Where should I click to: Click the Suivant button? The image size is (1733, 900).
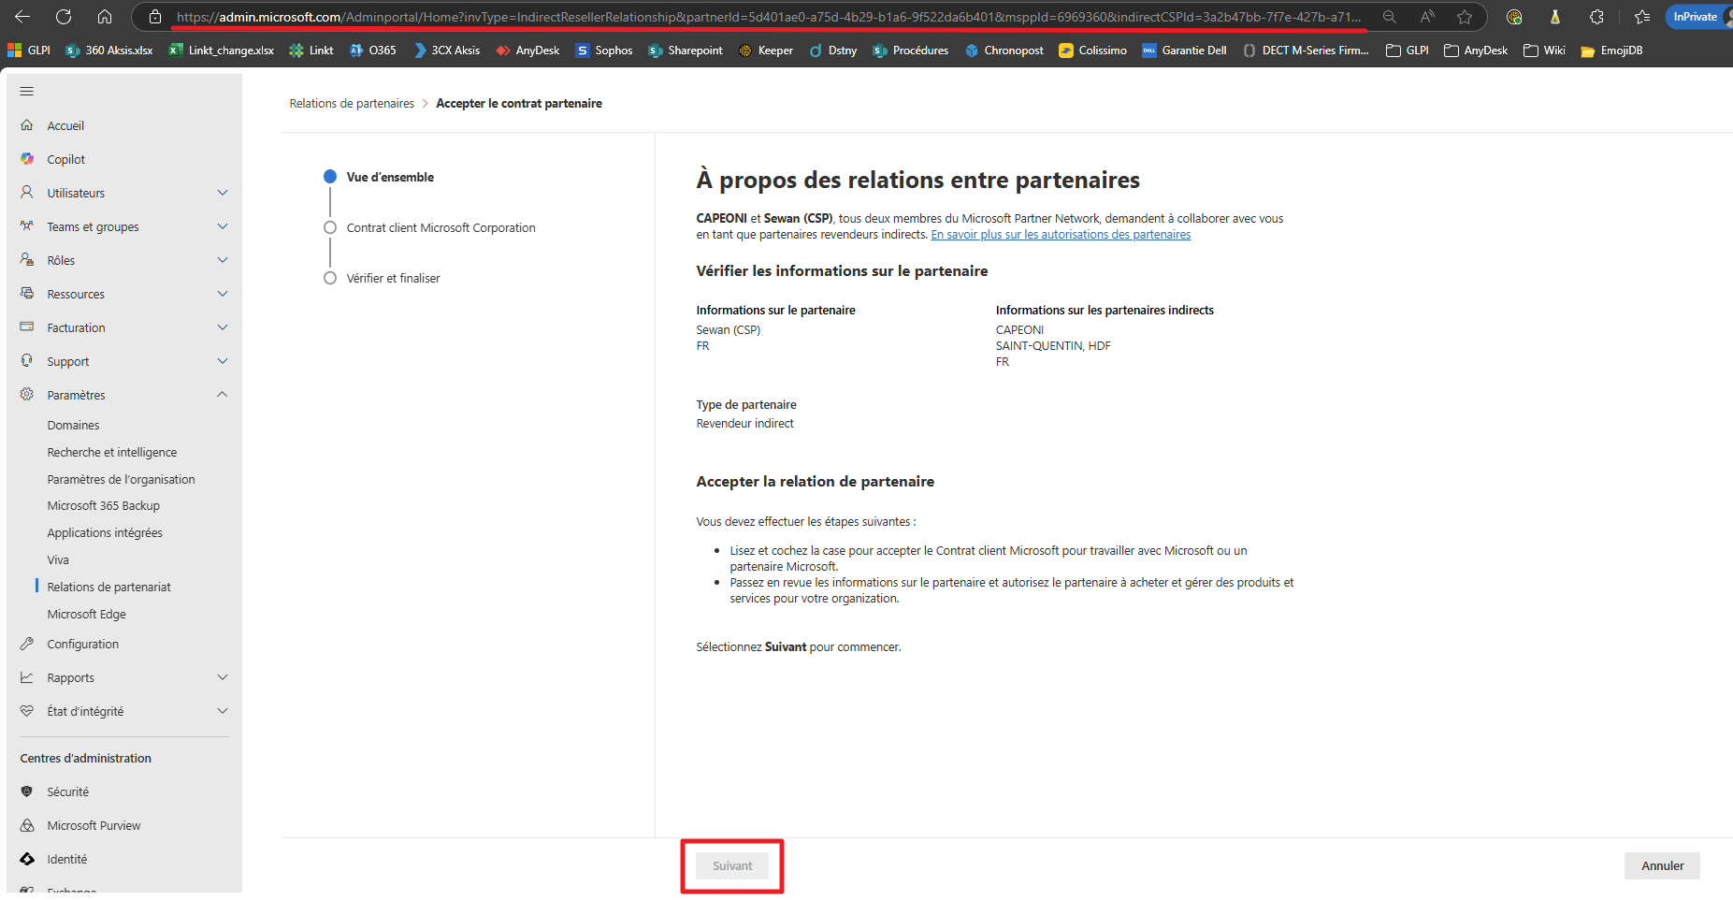pos(732,865)
